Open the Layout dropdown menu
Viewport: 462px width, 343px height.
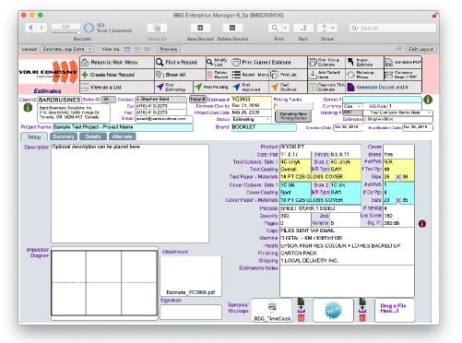pos(67,49)
